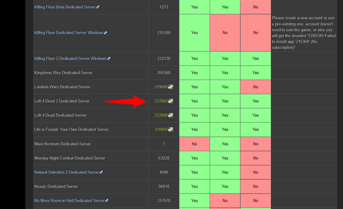
Task: Click the red No cell in the Nexuiz row
Action: [x=256, y=186]
